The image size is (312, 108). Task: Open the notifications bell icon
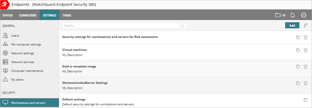coord(293,15)
